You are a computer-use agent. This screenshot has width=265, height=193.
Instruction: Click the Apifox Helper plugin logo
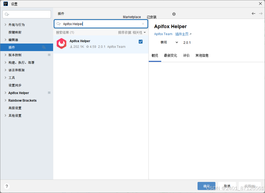coord(62,44)
